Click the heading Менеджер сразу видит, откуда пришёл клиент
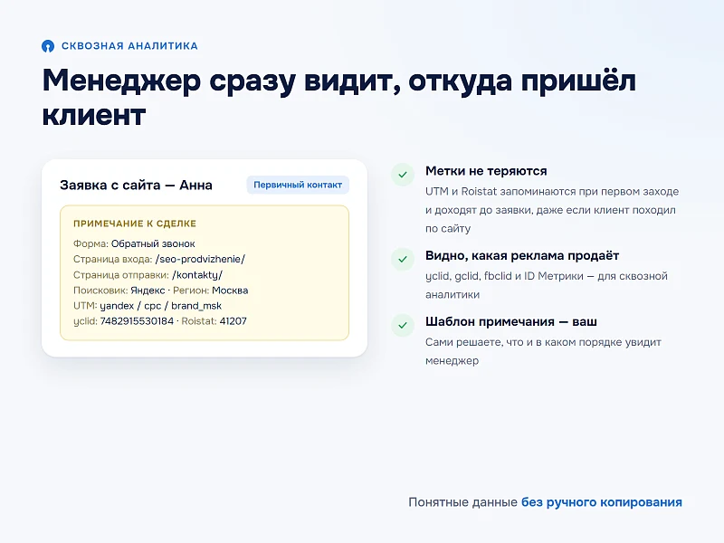Viewport: 724px width, 543px height. tap(338, 97)
